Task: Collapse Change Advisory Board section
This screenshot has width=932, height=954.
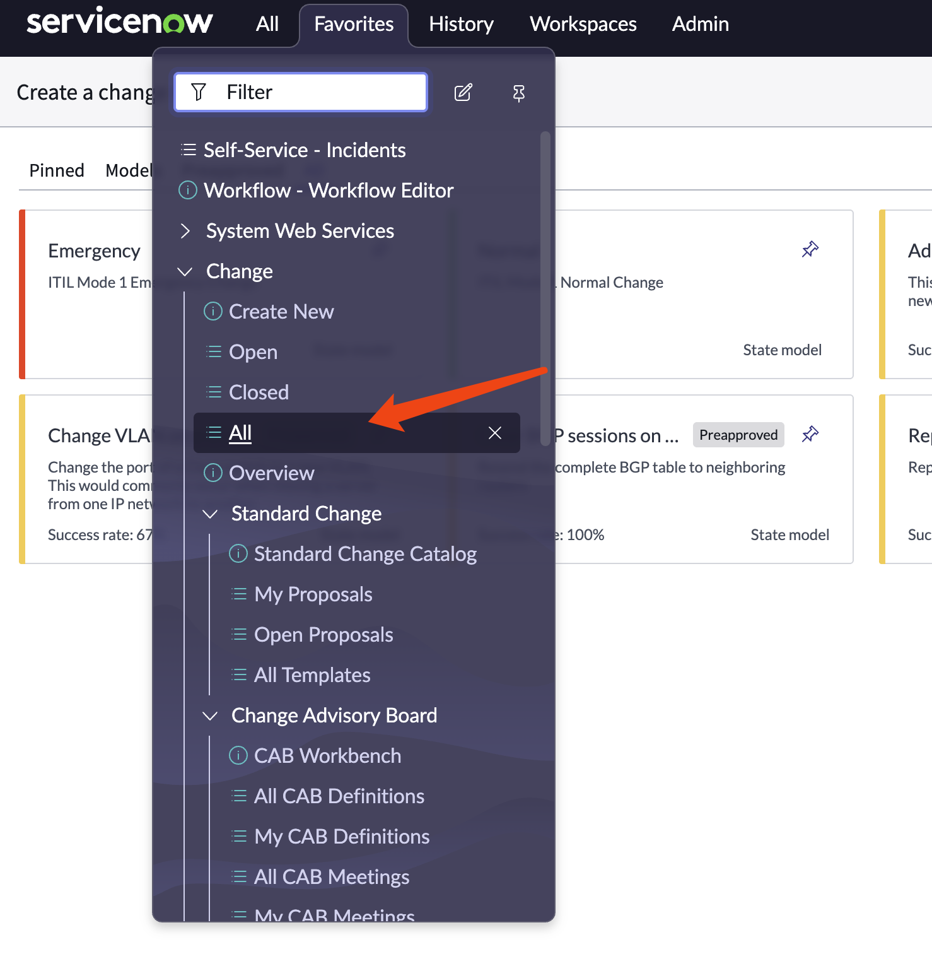Action: (210, 715)
